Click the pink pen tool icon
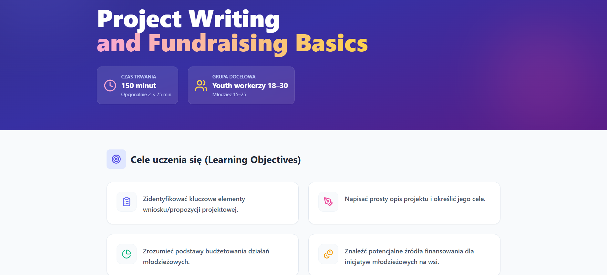This screenshot has height=275, width=607. 328,202
